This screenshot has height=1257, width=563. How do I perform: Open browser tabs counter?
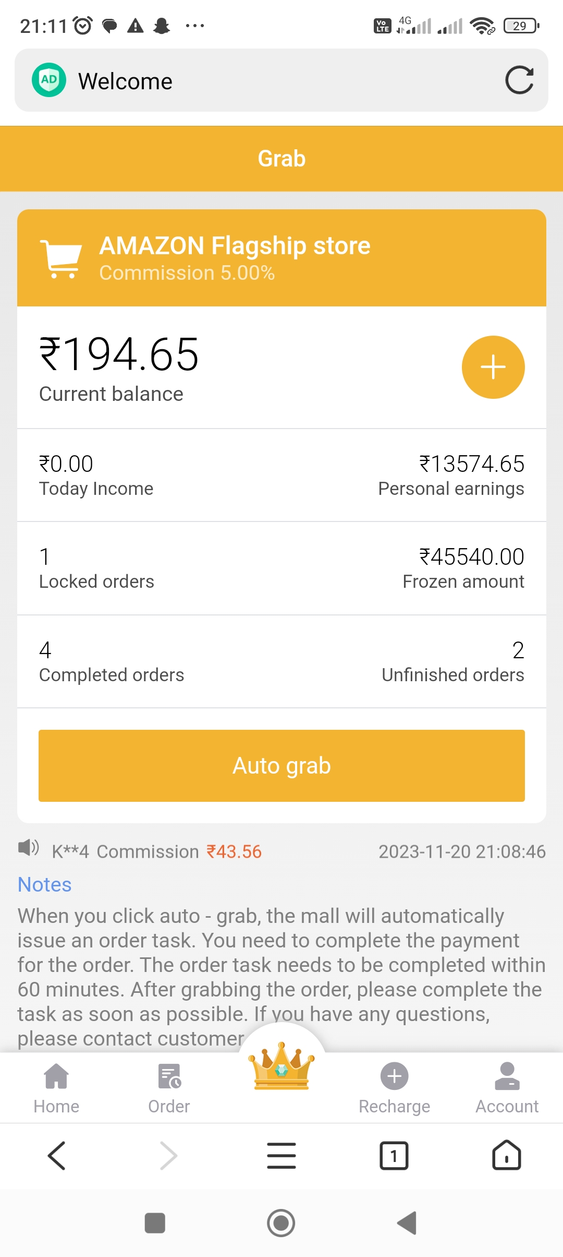coord(394,1156)
